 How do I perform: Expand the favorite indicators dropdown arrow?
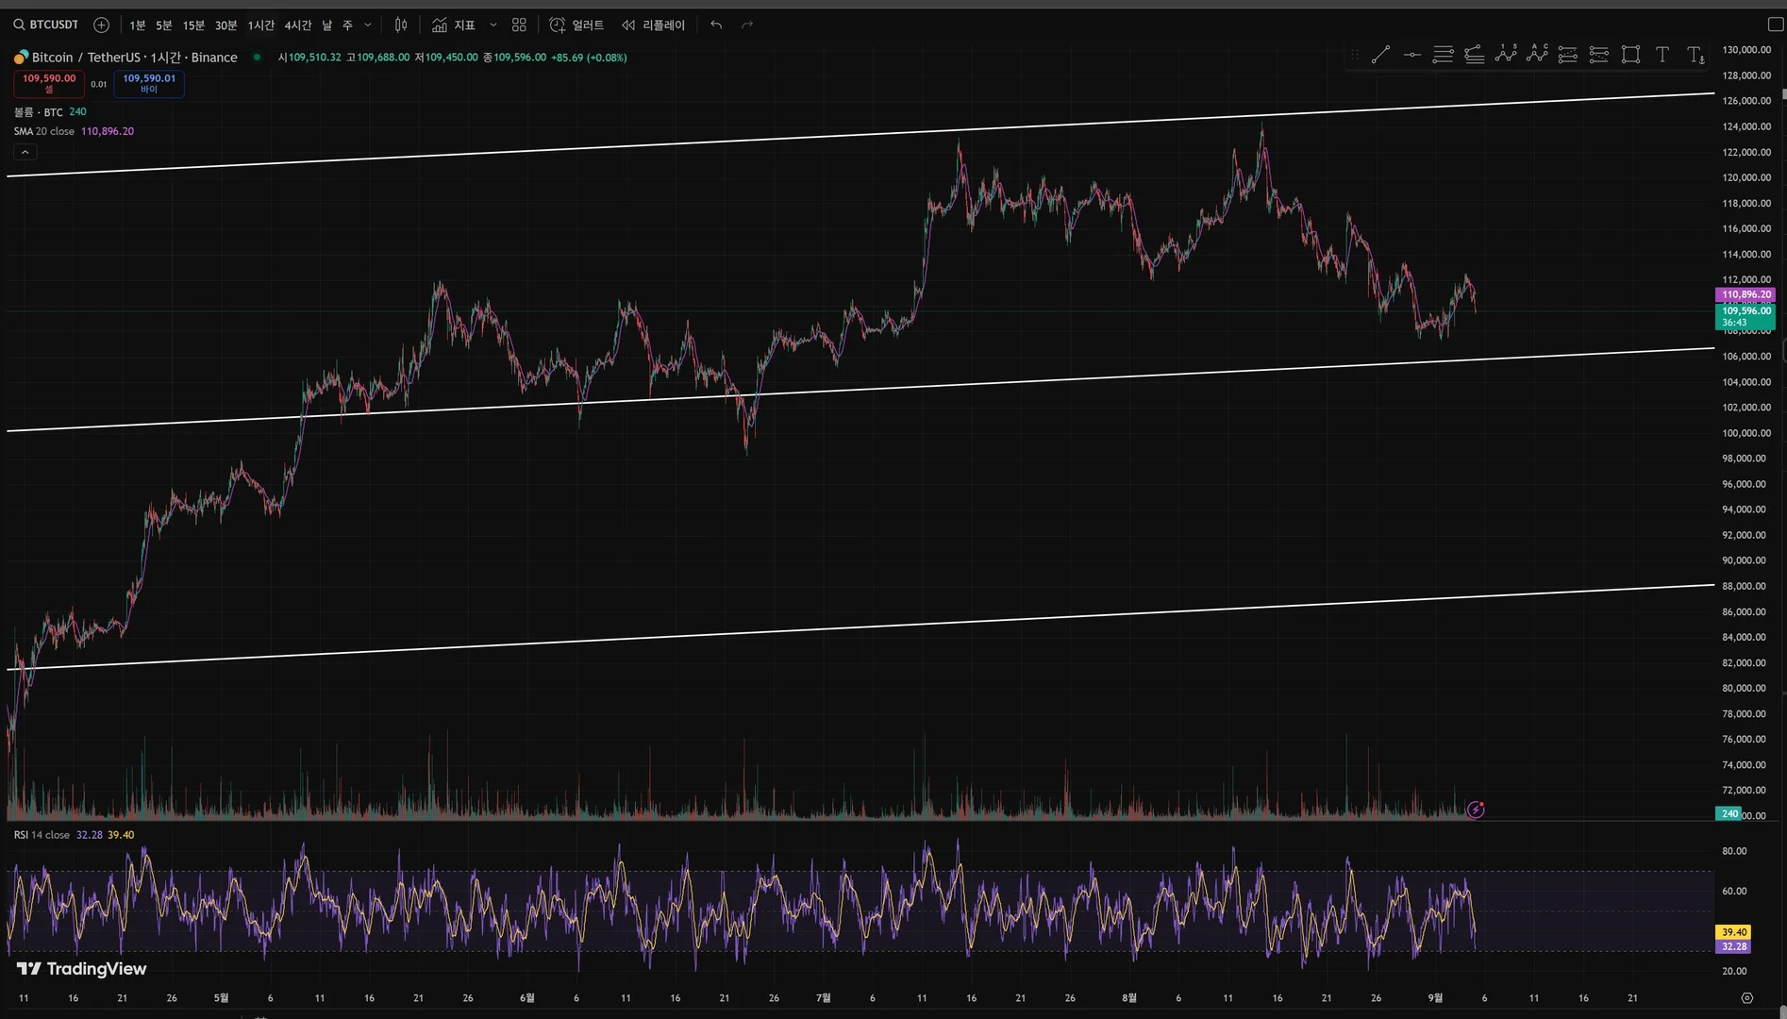[493, 25]
